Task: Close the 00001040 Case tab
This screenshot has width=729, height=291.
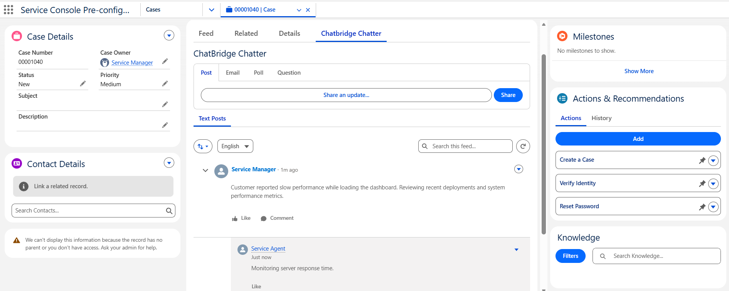Action: pos(308,10)
